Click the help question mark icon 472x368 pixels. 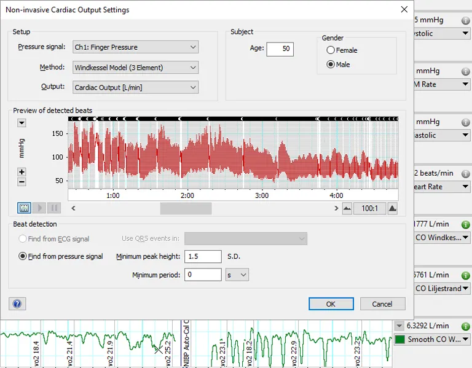(17, 303)
